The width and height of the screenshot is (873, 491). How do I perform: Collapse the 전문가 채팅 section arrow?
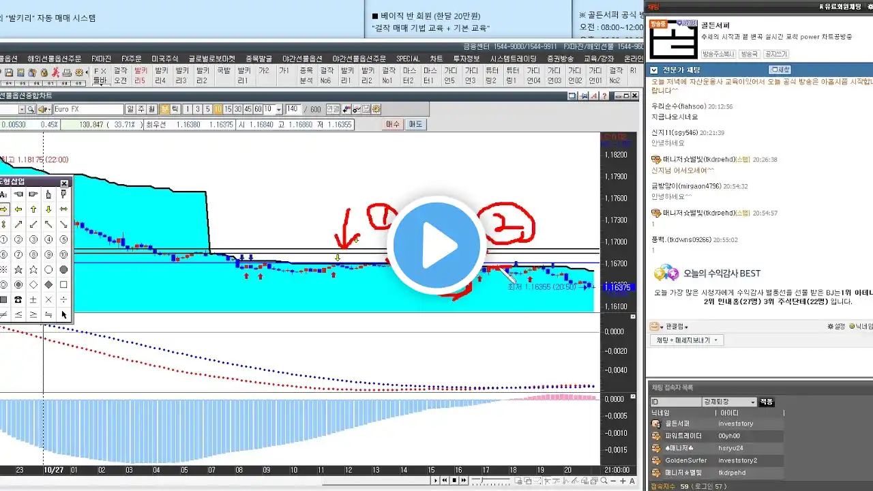point(653,70)
